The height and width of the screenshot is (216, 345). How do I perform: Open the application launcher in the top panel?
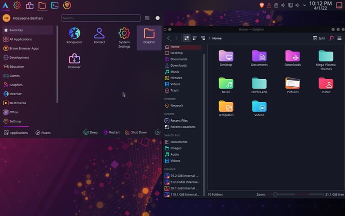(x=5, y=5)
